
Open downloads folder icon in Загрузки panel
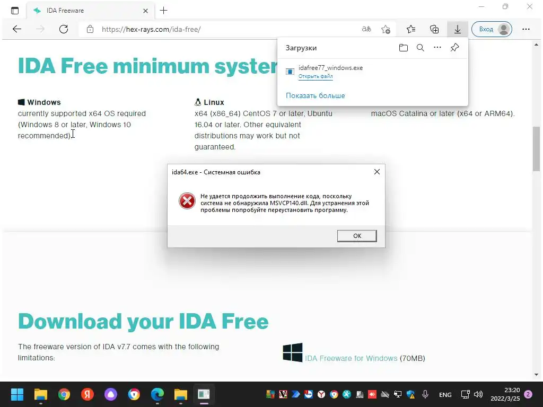[403, 48]
